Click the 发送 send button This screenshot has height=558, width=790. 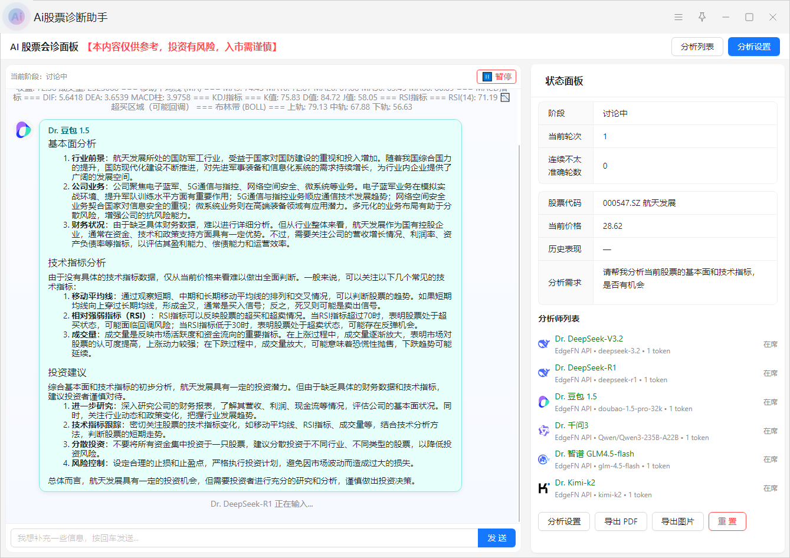[496, 538]
